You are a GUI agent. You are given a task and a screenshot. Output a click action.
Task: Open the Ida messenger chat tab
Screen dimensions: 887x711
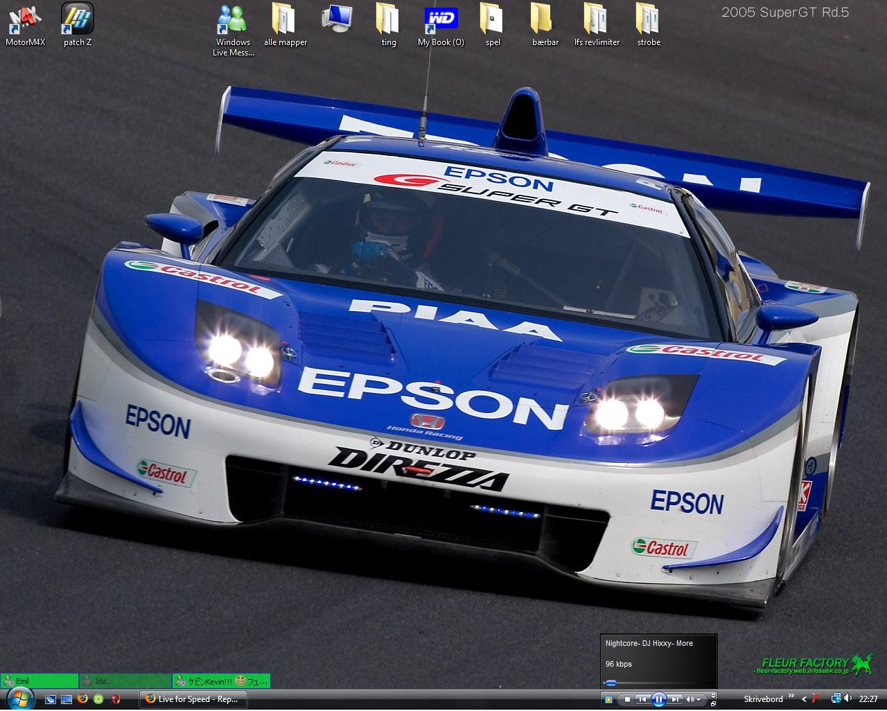tap(125, 681)
